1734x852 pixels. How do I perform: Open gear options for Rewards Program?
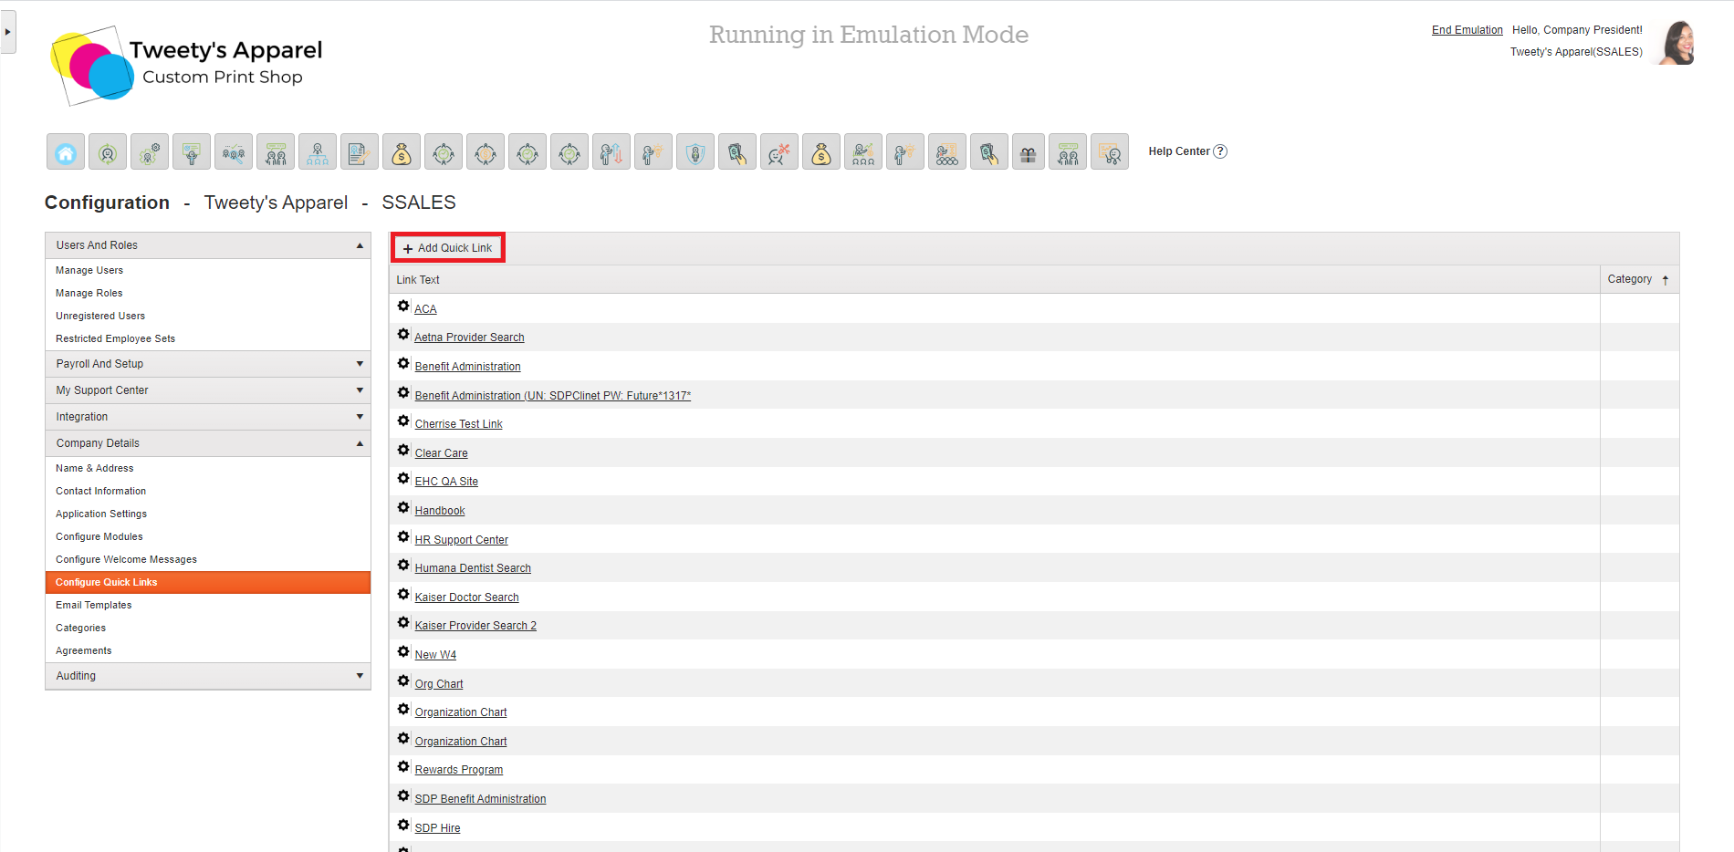403,767
